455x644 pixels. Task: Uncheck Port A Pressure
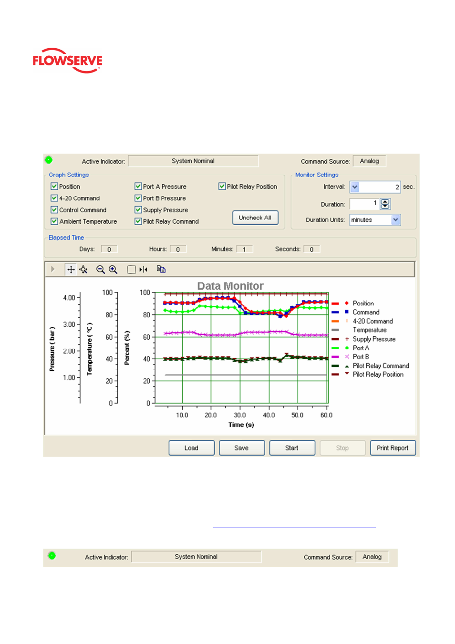pyautogui.click(x=138, y=187)
